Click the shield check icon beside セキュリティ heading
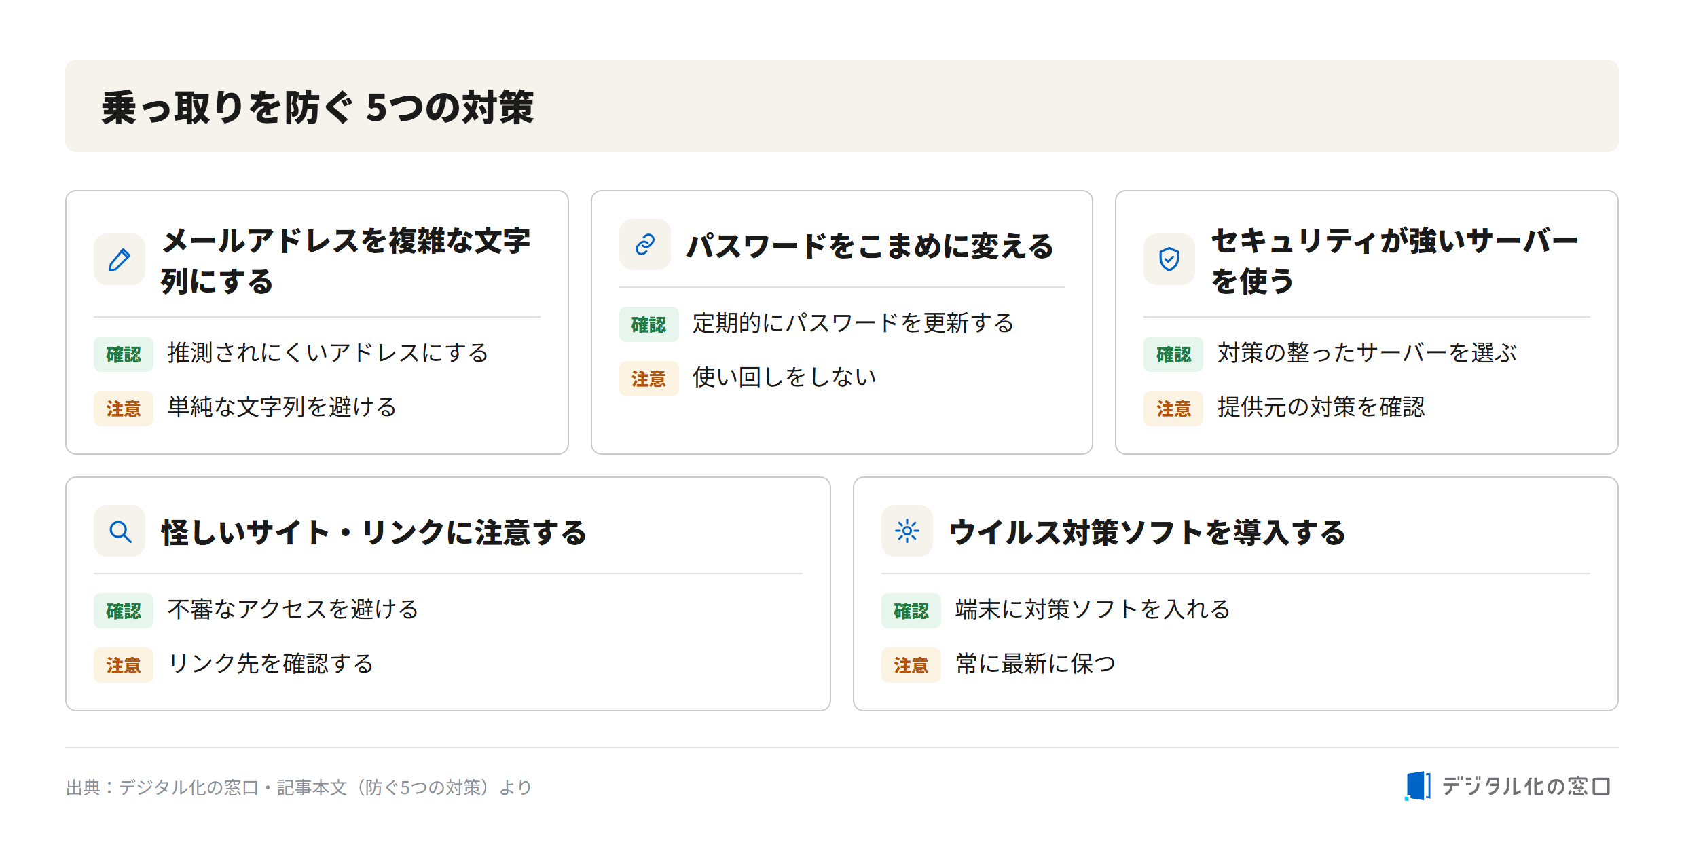 [1169, 259]
